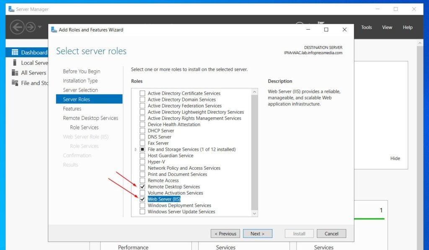This screenshot has height=250, width=429.
Task: Go to Before You Begin step
Action: (x=82, y=71)
